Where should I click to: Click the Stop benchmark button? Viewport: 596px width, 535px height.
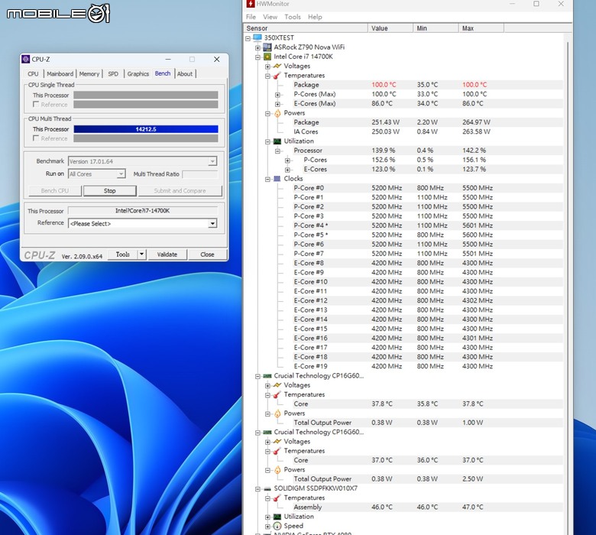tap(110, 191)
